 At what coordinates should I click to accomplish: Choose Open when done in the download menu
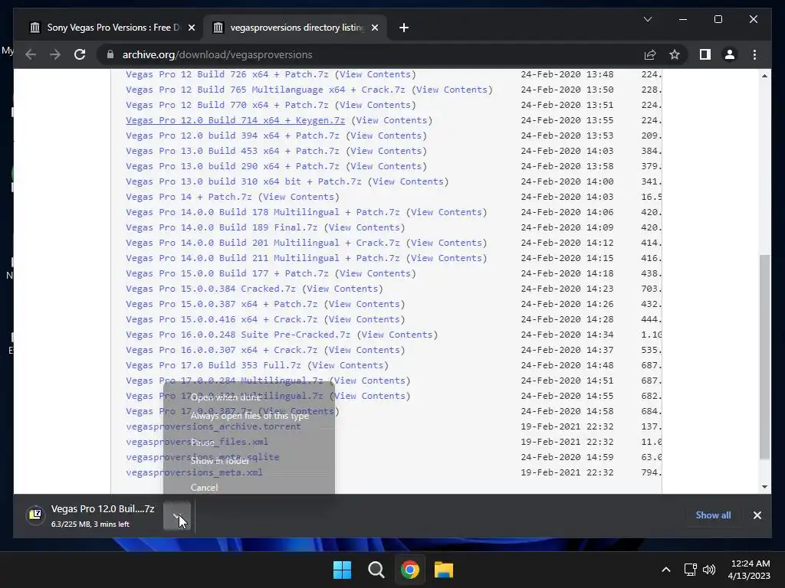click(x=249, y=397)
